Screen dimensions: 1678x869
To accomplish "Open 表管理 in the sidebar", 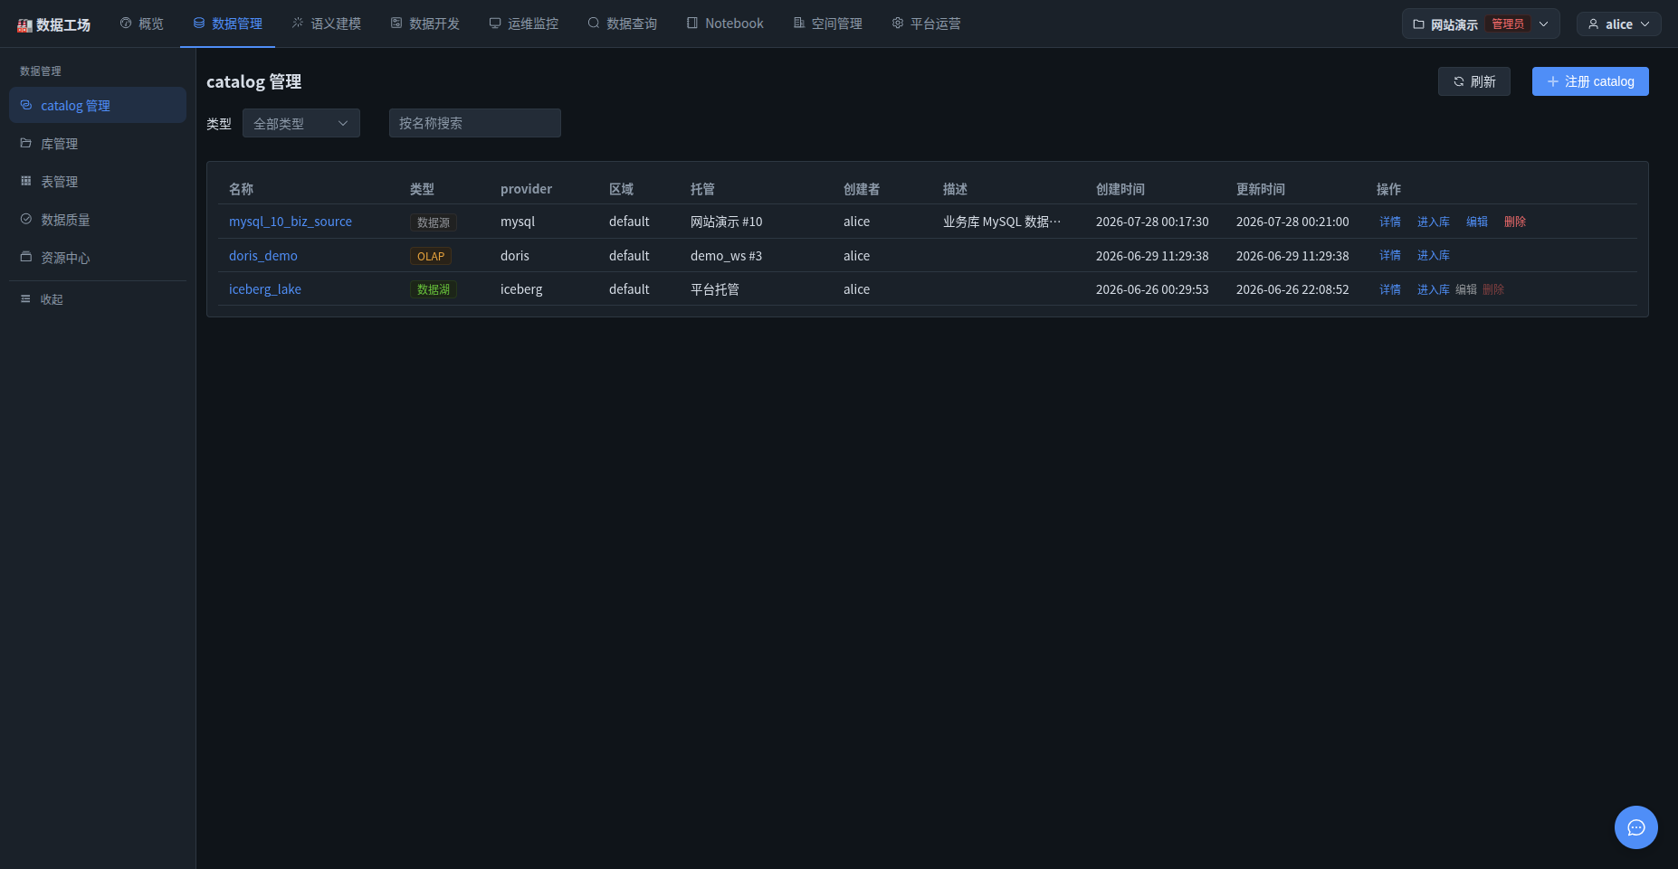I will pos(98,182).
